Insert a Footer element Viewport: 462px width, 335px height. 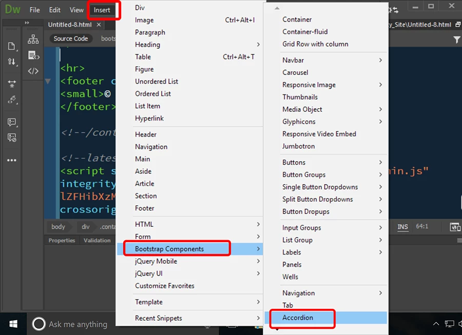[190, 208]
